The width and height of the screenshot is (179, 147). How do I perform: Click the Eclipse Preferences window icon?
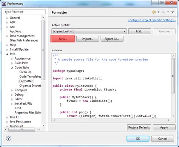tap(4, 4)
